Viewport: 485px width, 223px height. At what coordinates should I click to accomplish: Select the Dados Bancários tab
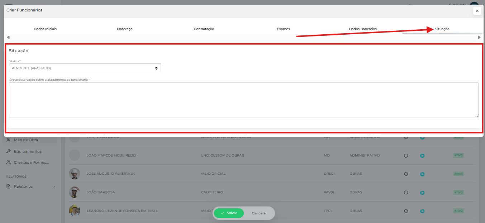click(363, 29)
